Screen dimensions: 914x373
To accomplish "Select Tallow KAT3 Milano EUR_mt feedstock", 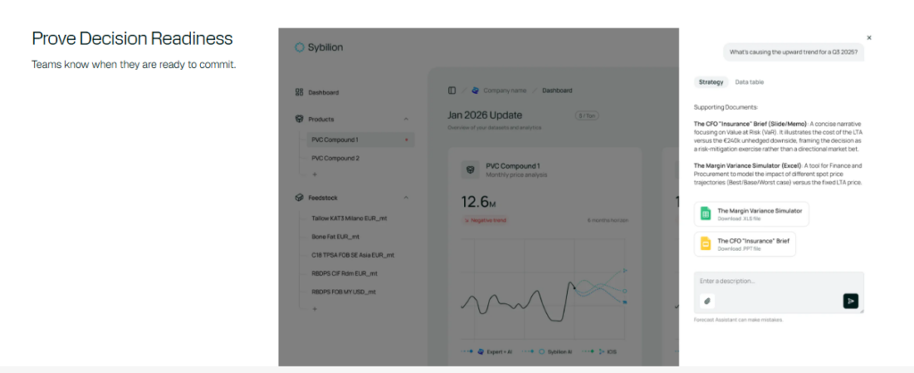I will (349, 218).
